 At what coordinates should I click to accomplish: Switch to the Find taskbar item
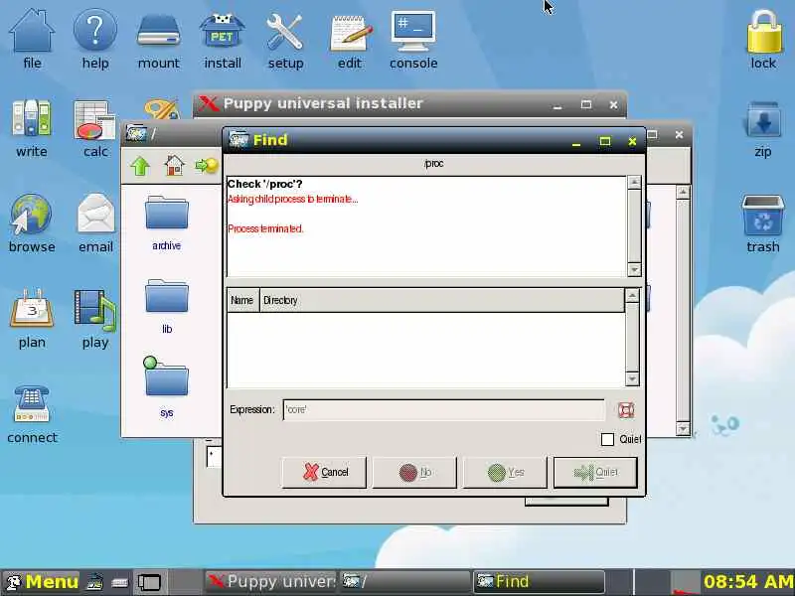pos(539,582)
